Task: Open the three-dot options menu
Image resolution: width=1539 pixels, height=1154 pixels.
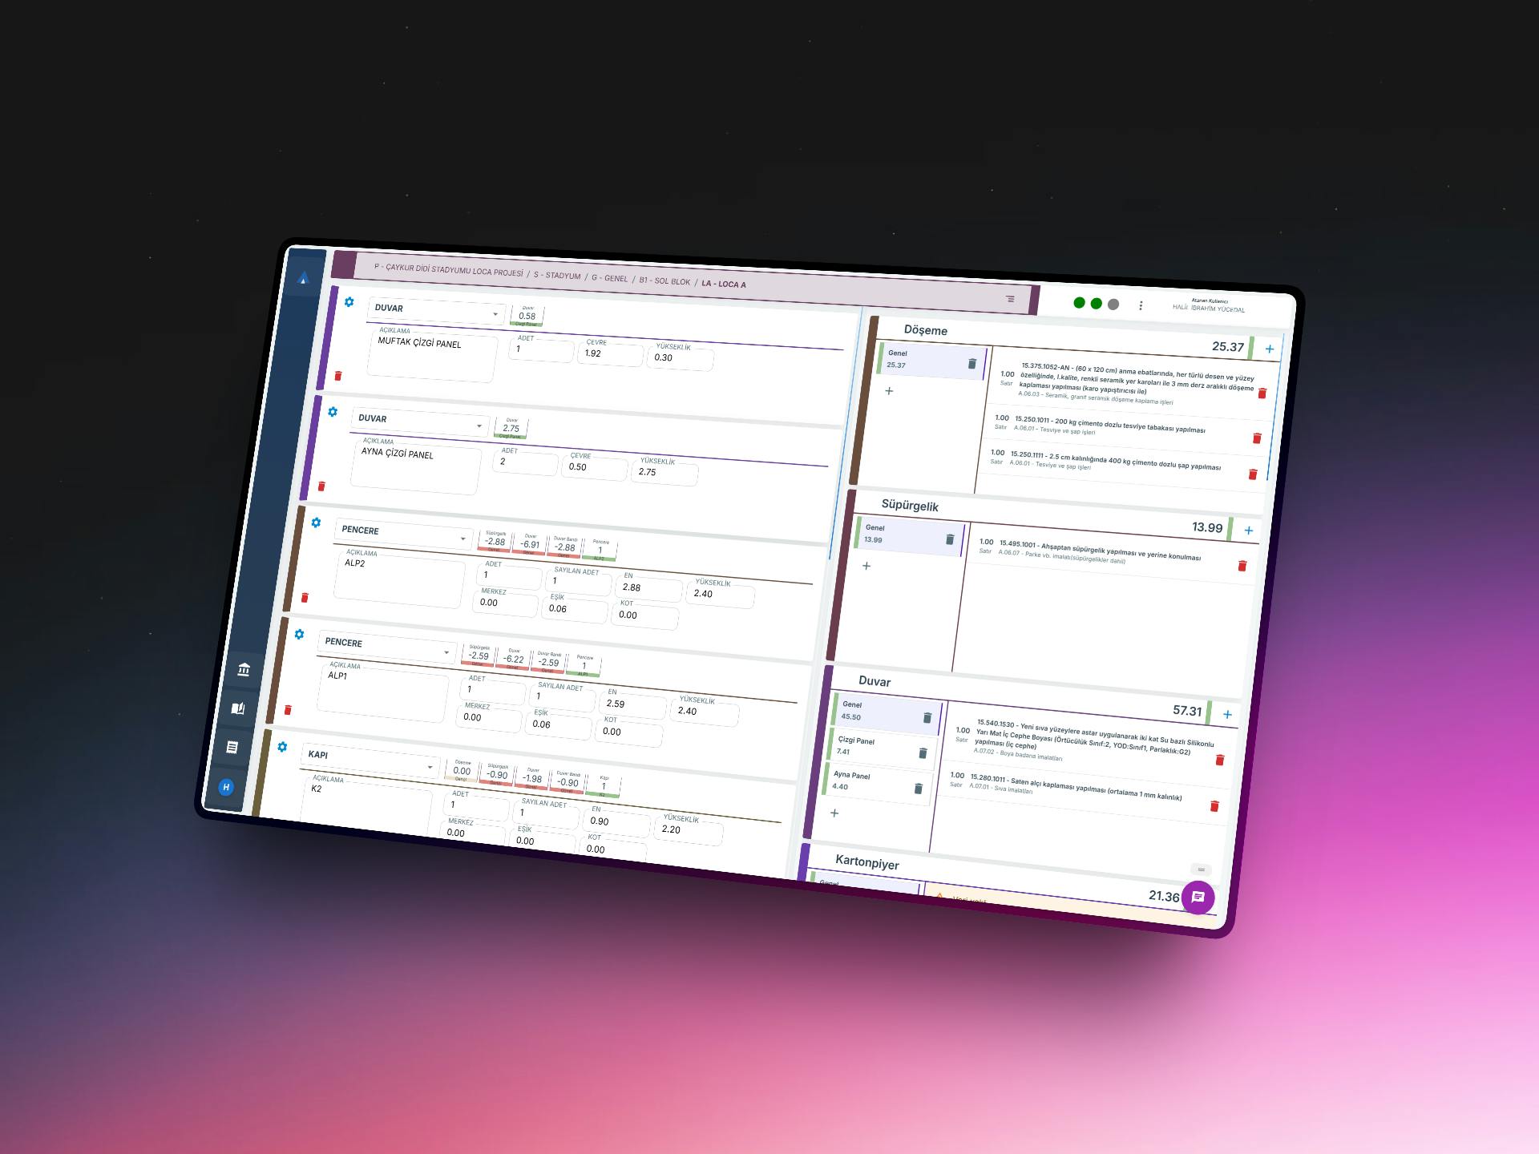Action: coord(1141,305)
